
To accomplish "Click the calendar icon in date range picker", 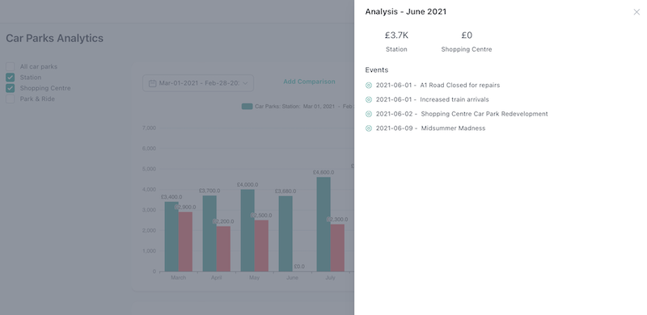I will pos(152,83).
